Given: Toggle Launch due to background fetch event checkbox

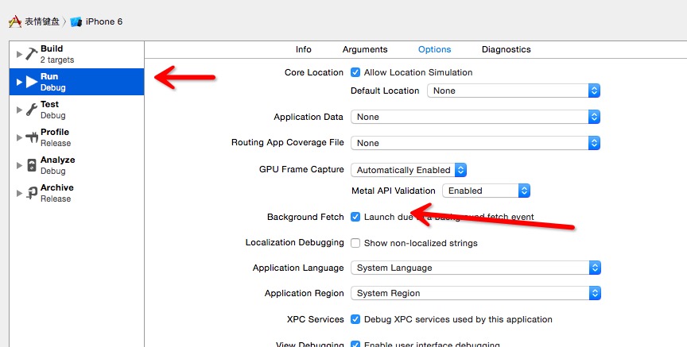Looking at the screenshot, I should 355,217.
